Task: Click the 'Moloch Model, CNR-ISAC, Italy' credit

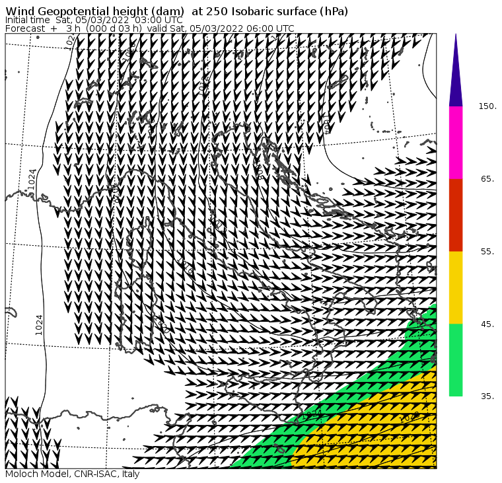Action: pyautogui.click(x=73, y=474)
